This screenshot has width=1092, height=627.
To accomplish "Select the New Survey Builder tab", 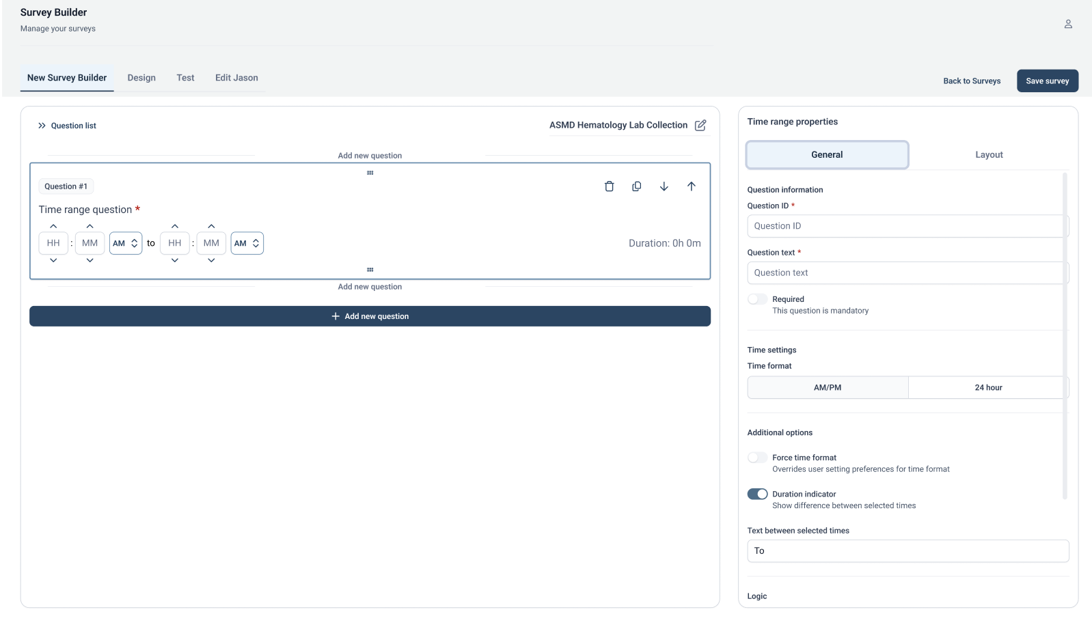I will (67, 78).
